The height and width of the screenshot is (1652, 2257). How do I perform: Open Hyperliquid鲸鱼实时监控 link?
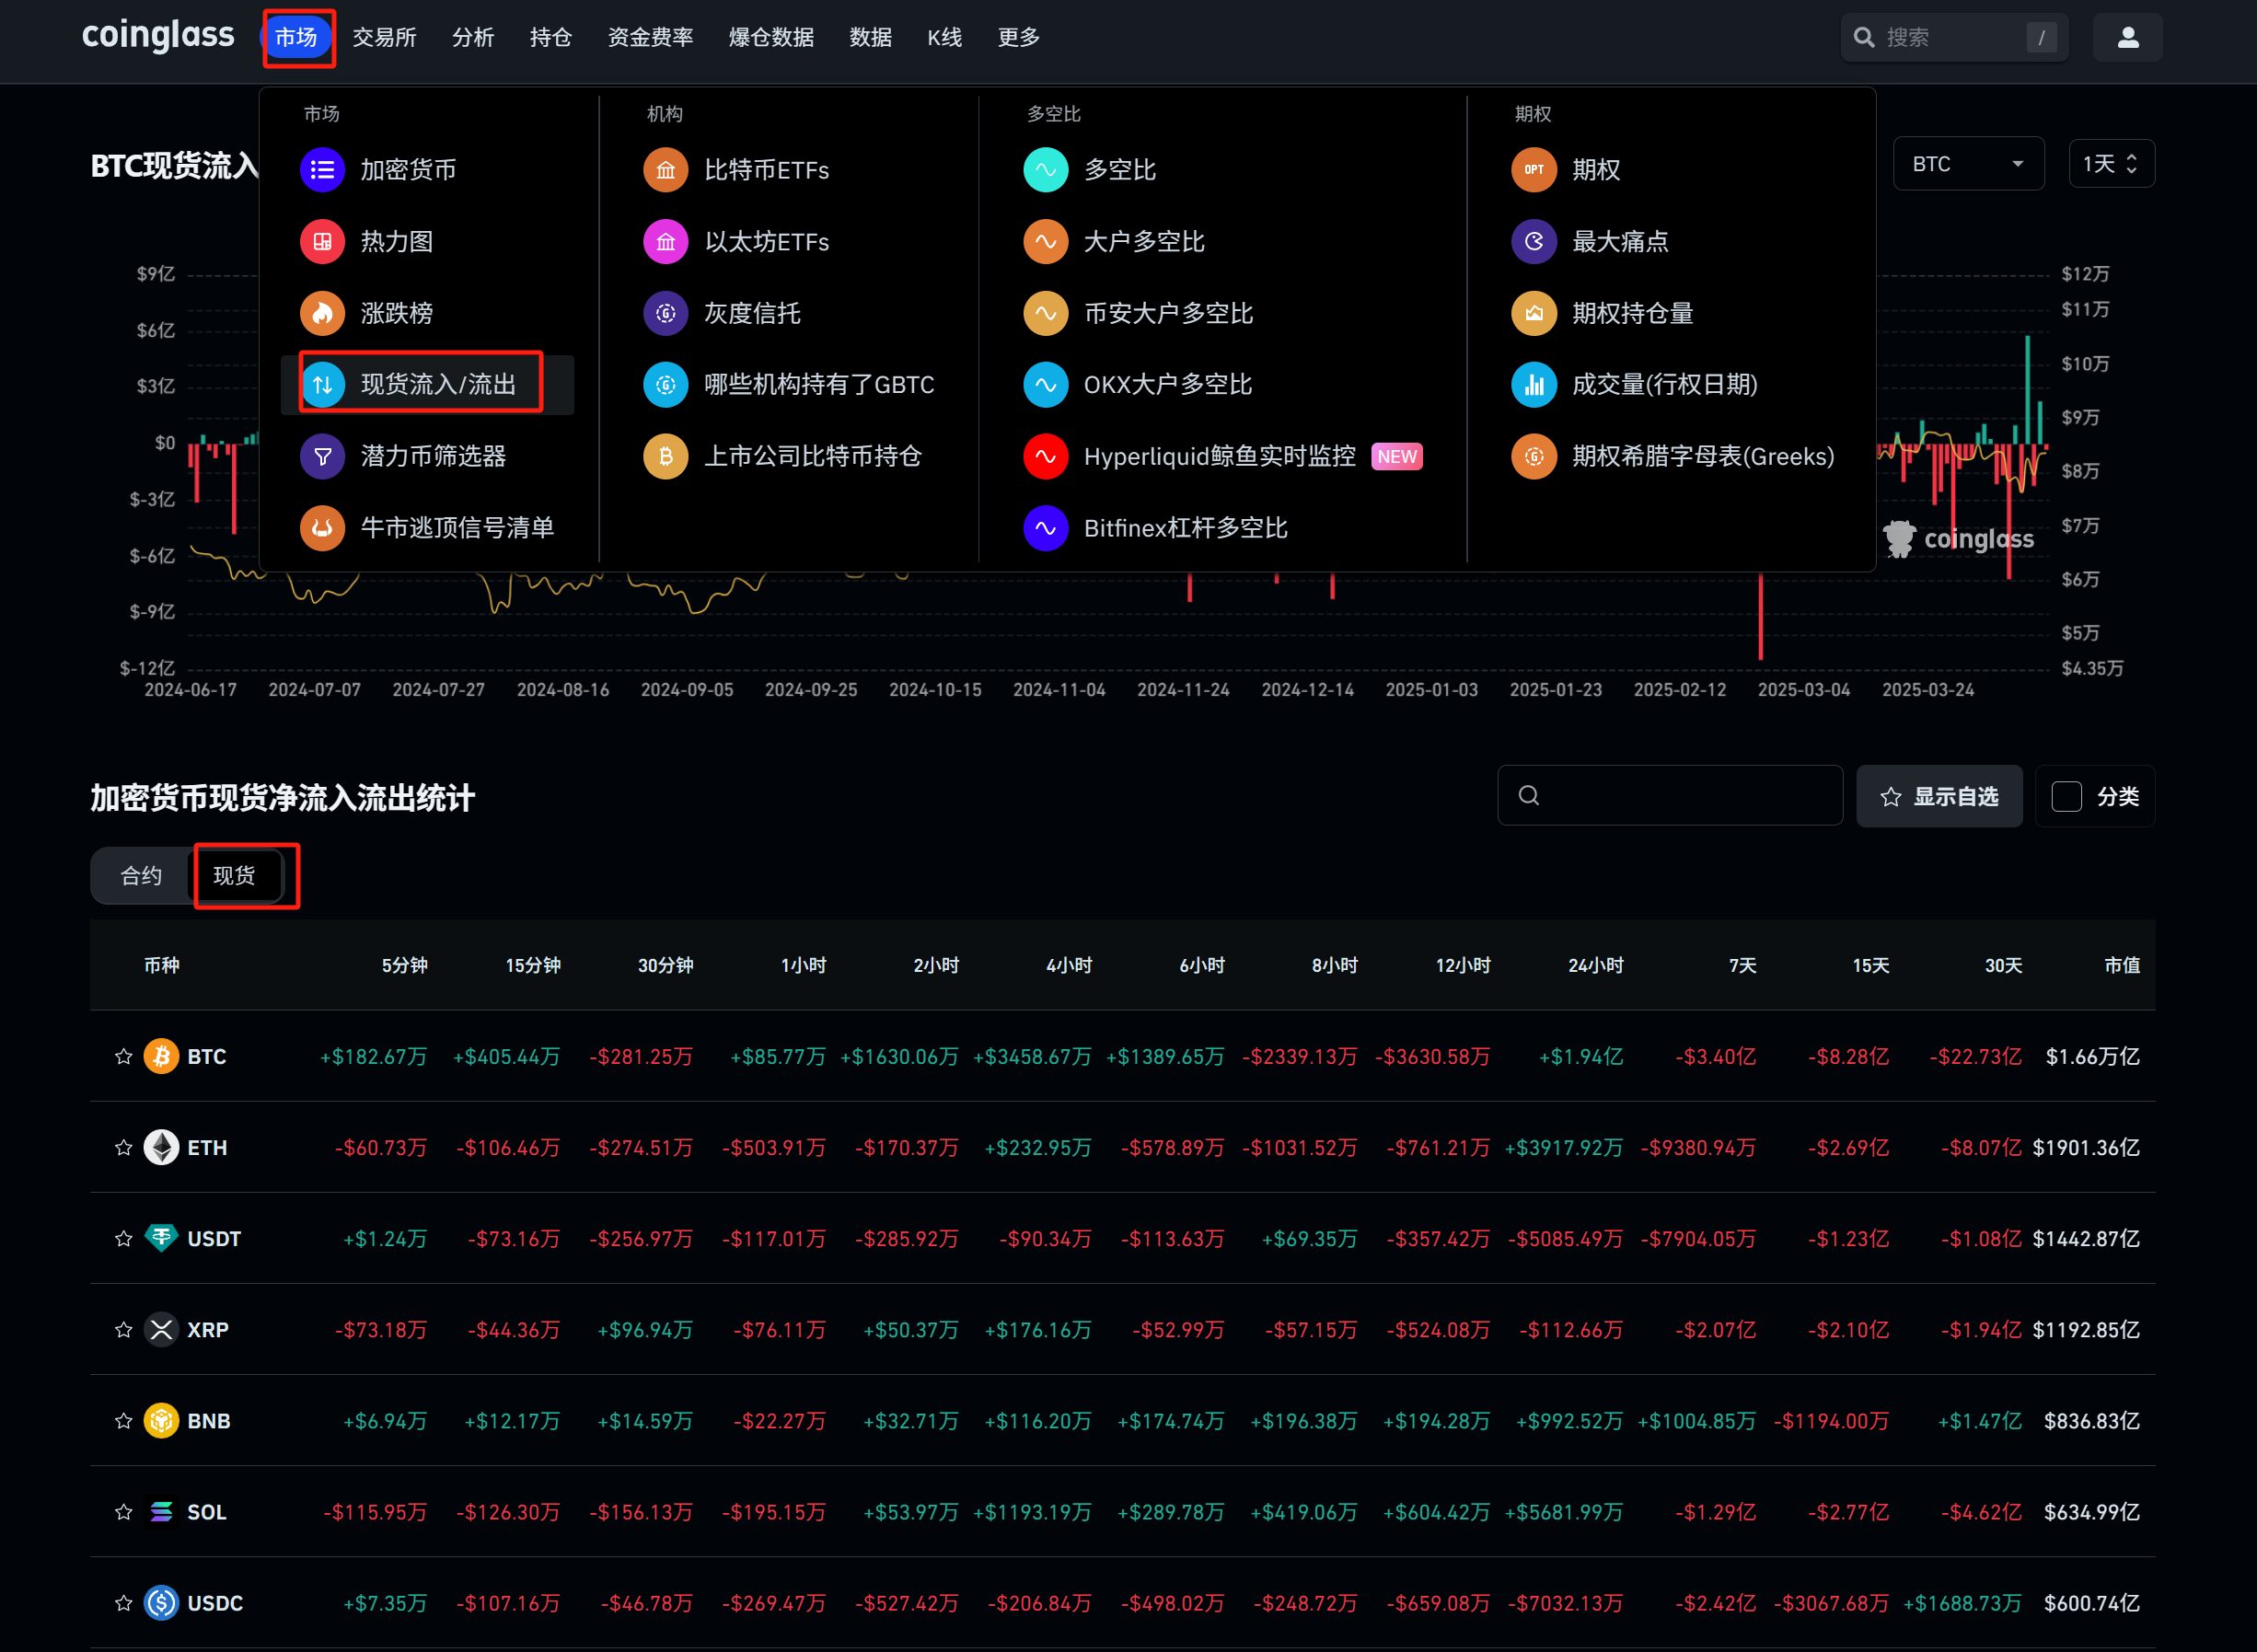click(x=1219, y=457)
